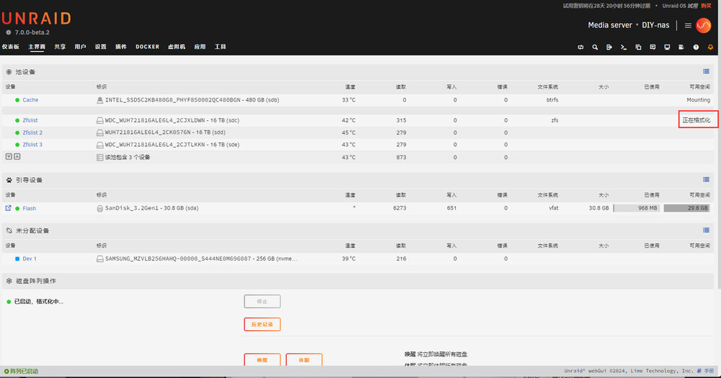Image resolution: width=721 pixels, height=378 pixels.
Task: Open the orange notification bell
Action: (x=710, y=47)
